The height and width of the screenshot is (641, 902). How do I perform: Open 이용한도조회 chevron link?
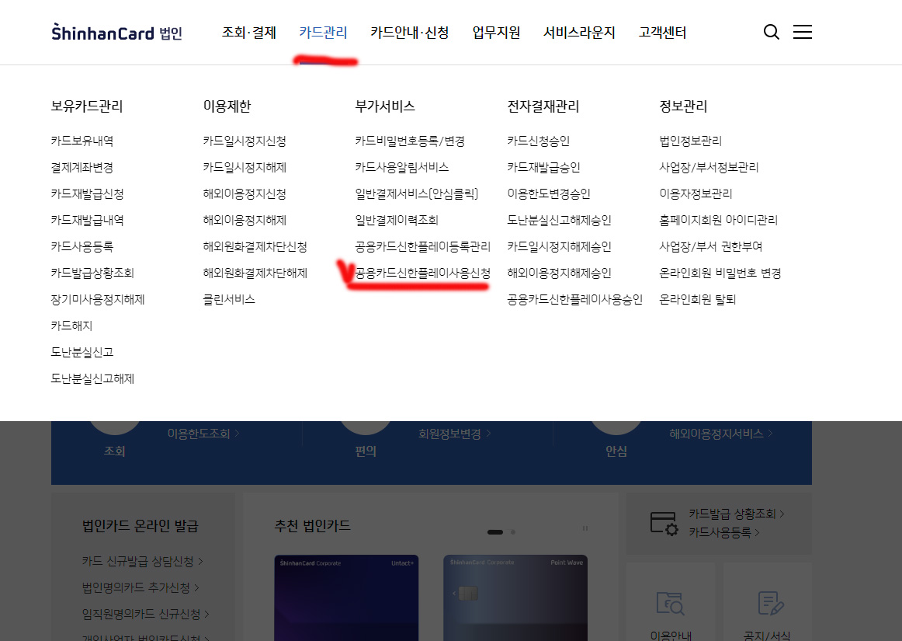point(203,433)
